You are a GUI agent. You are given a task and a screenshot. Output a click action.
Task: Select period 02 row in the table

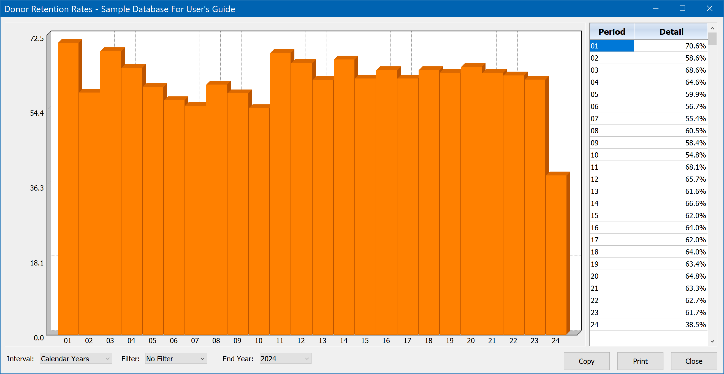coord(648,58)
